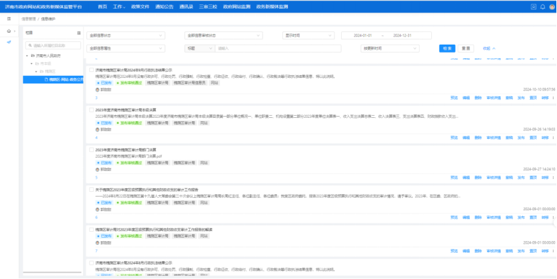Tick checkbox for 2023年度济南市槐荫区审计局部门决算
Image resolution: width=557 pixels, height=279 pixels.
[91, 149]
